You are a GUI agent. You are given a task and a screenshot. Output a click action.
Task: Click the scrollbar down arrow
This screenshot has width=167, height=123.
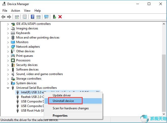point(164,114)
